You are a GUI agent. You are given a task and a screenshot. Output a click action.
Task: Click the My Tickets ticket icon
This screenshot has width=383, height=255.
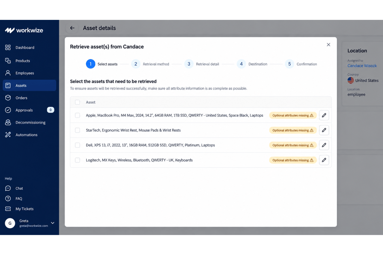[8, 209]
